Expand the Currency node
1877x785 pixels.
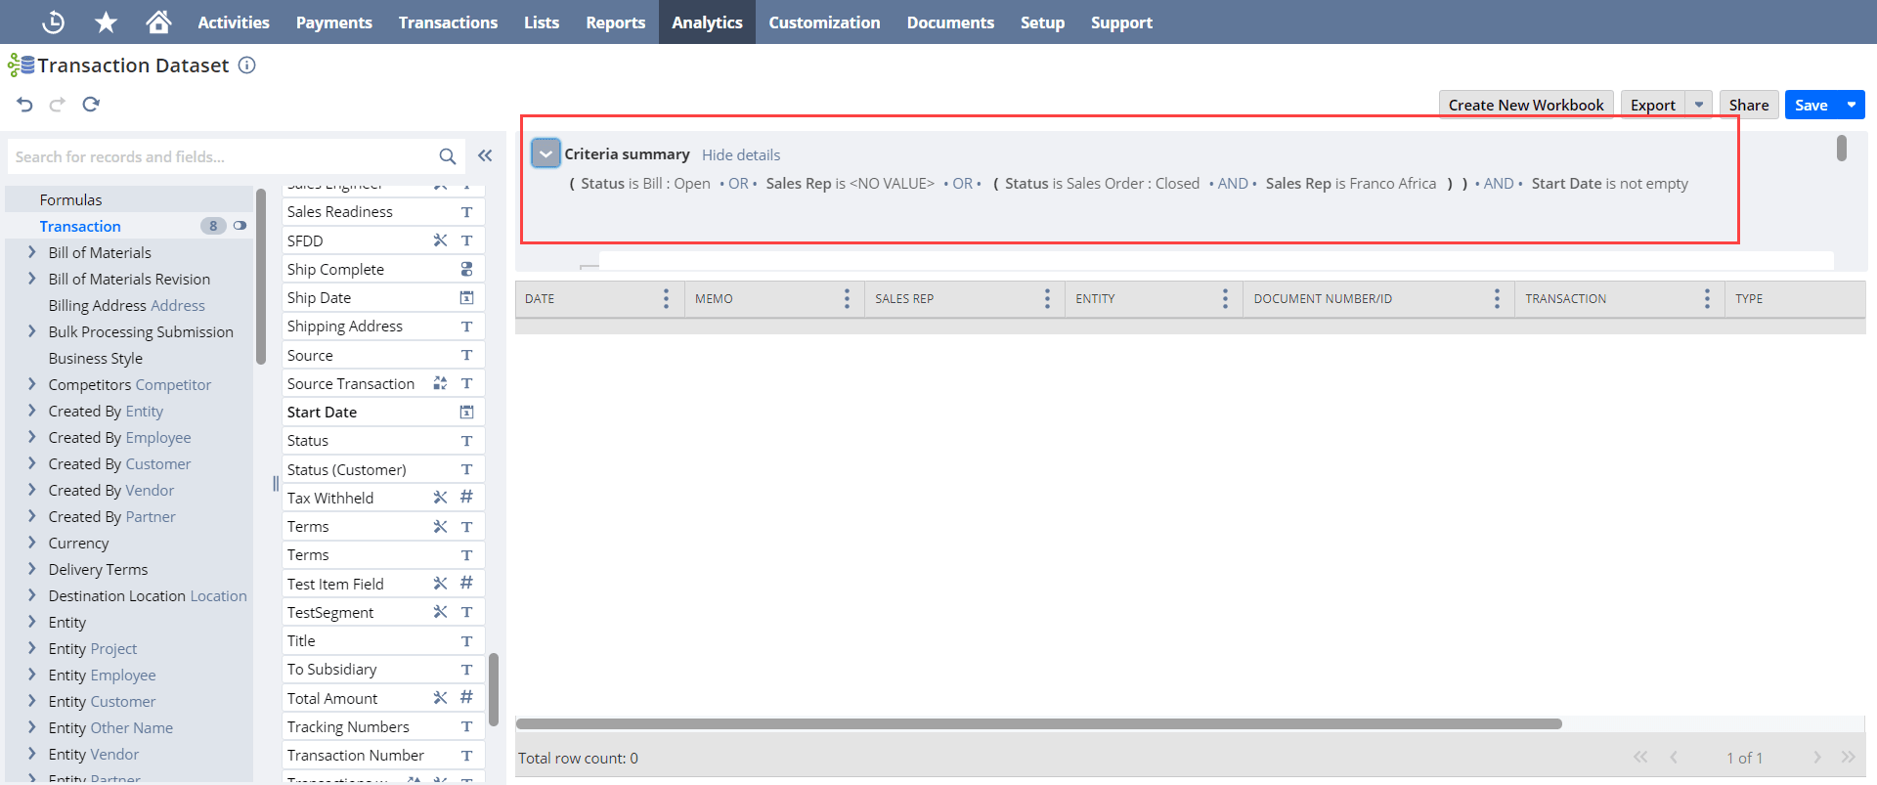pos(32,543)
